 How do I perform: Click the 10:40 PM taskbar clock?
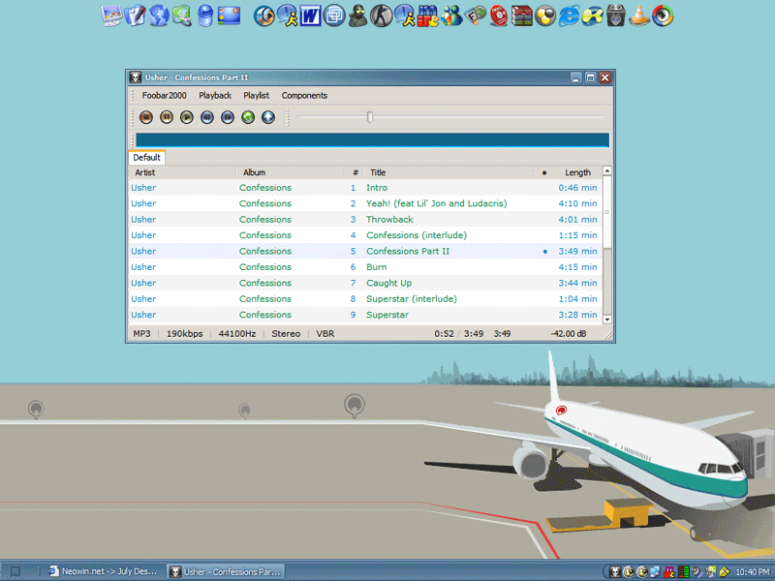753,571
